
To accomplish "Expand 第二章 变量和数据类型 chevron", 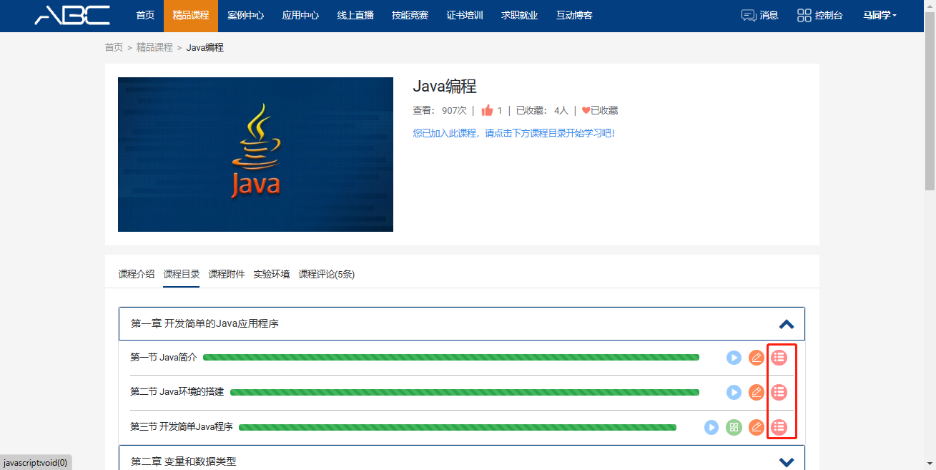I will [787, 462].
